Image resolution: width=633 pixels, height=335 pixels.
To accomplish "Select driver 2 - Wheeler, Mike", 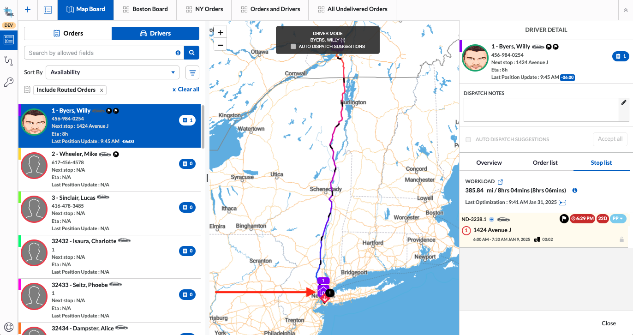I will pos(110,169).
